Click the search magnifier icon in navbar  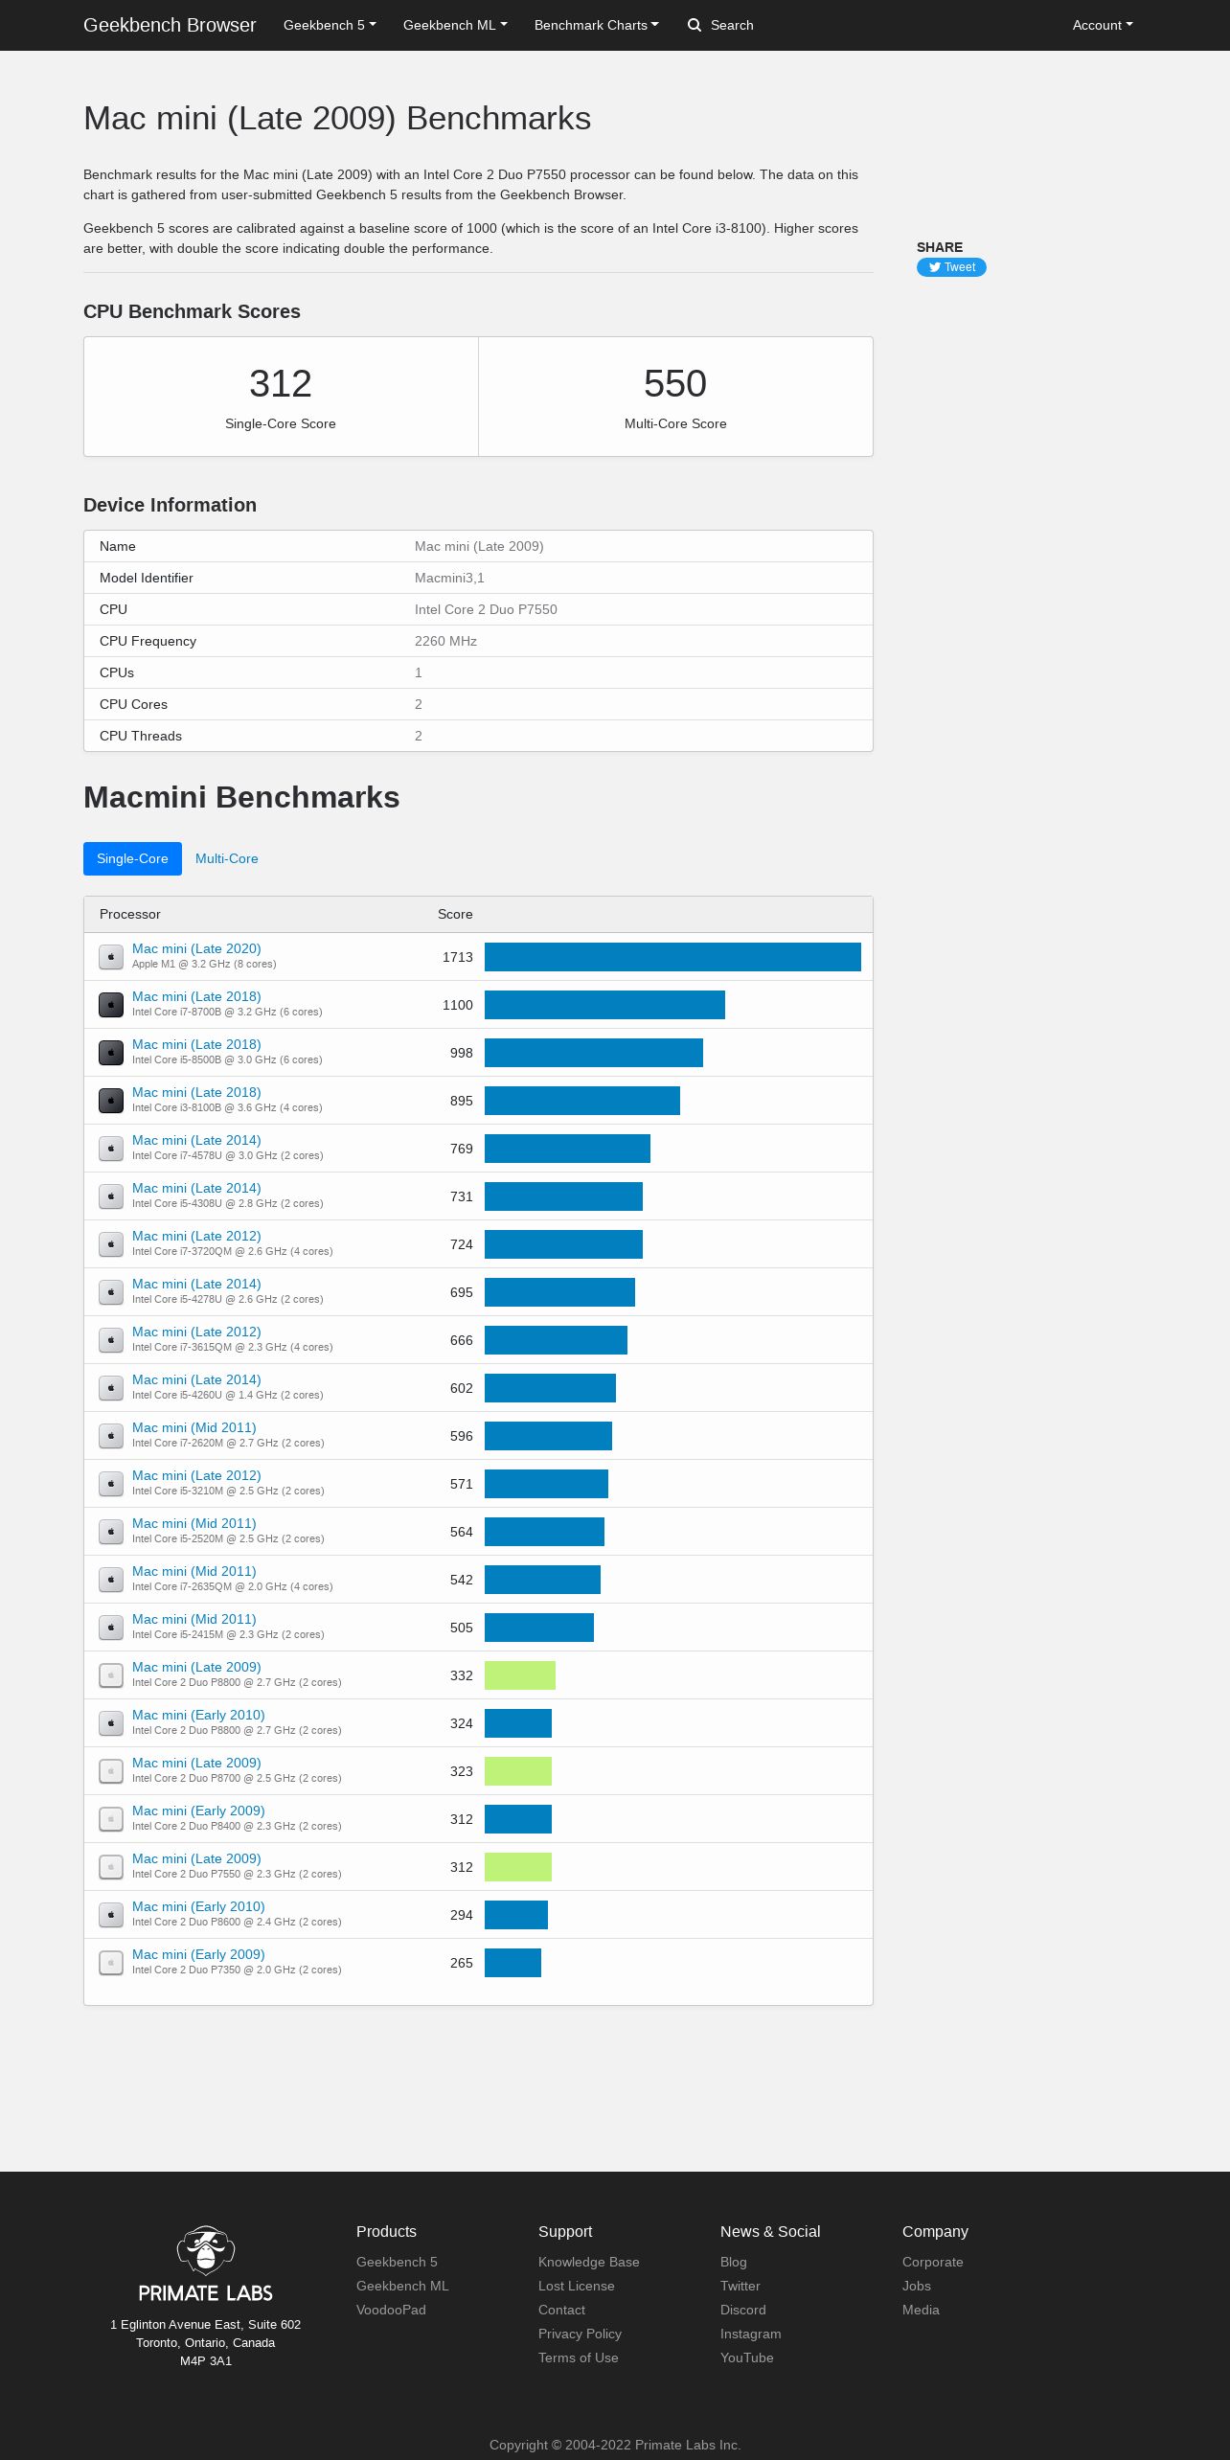click(x=695, y=25)
